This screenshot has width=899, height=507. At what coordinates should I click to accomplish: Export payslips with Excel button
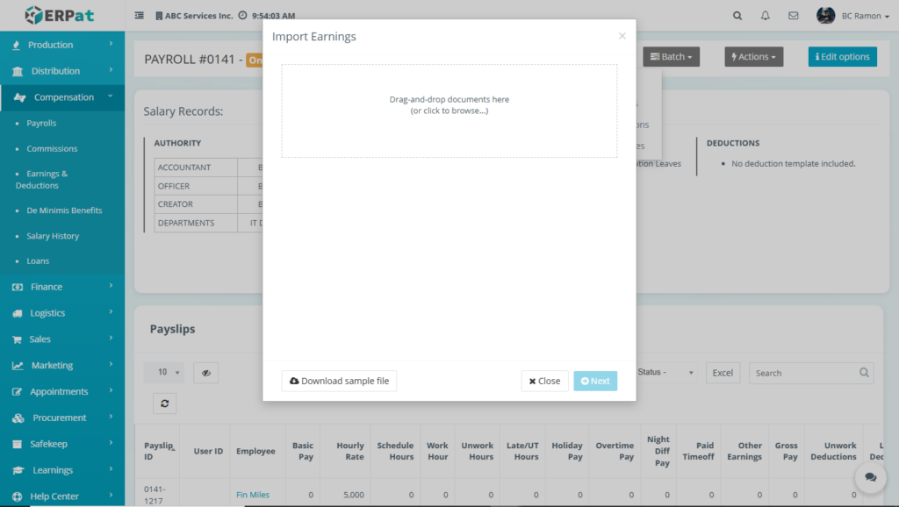(723, 373)
